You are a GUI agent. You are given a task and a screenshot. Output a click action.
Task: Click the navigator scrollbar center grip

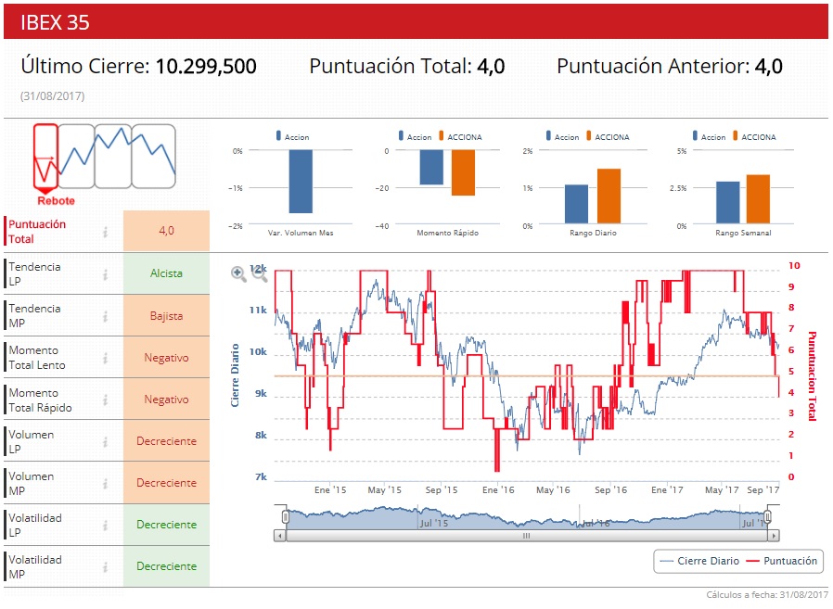pos(527,536)
